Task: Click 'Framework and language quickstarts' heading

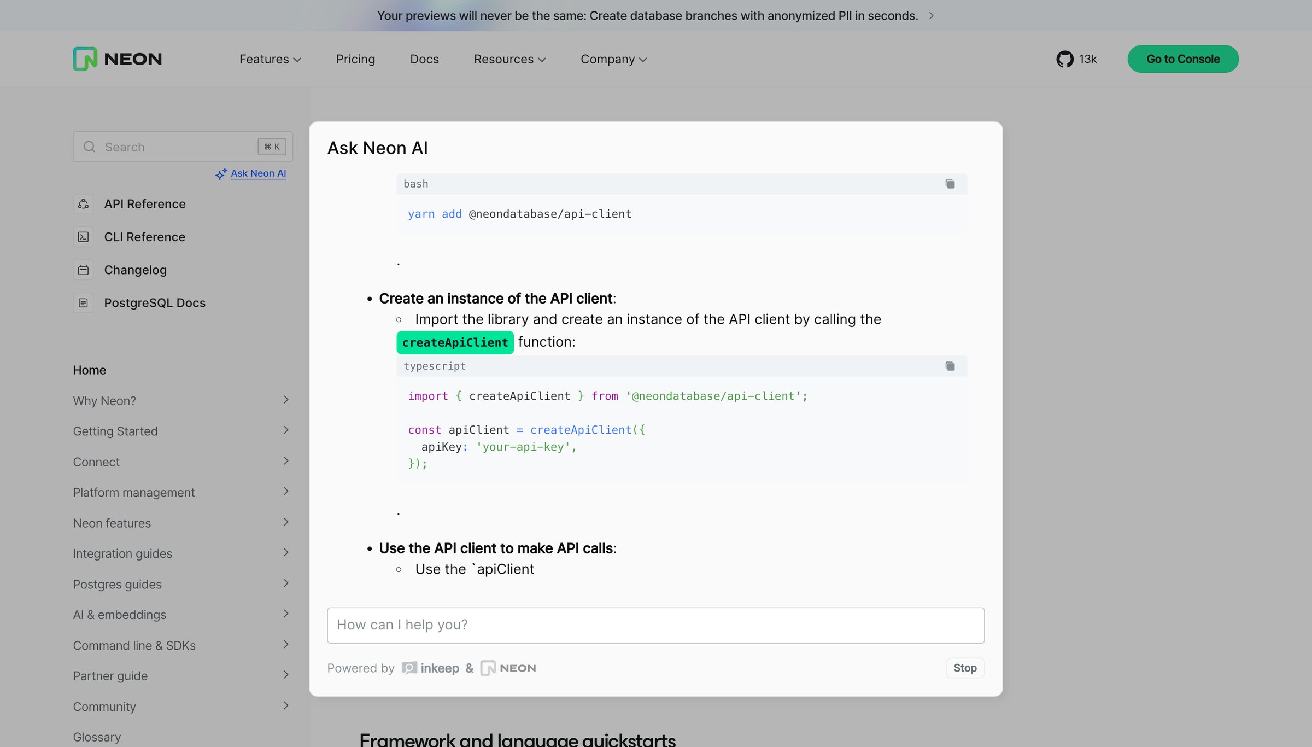Action: tap(517, 739)
